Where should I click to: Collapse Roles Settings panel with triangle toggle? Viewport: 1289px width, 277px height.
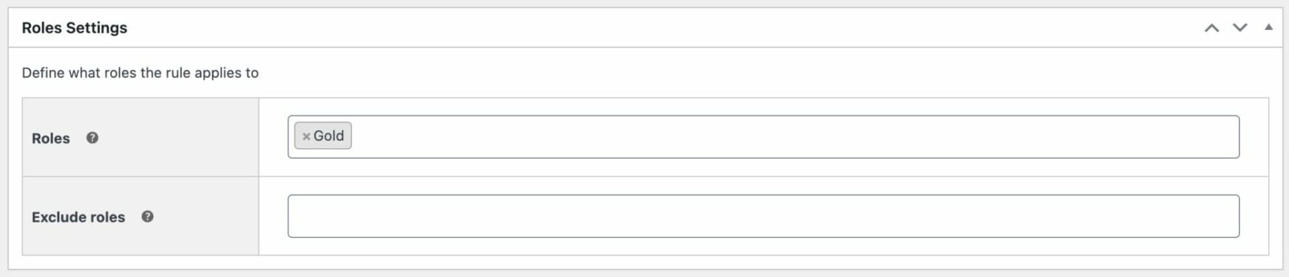point(1268,27)
